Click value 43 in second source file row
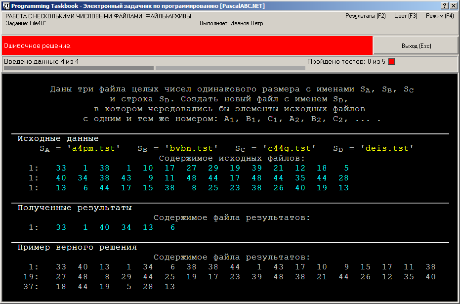Image resolution: width=460 pixels, height=304 pixels. point(126,178)
